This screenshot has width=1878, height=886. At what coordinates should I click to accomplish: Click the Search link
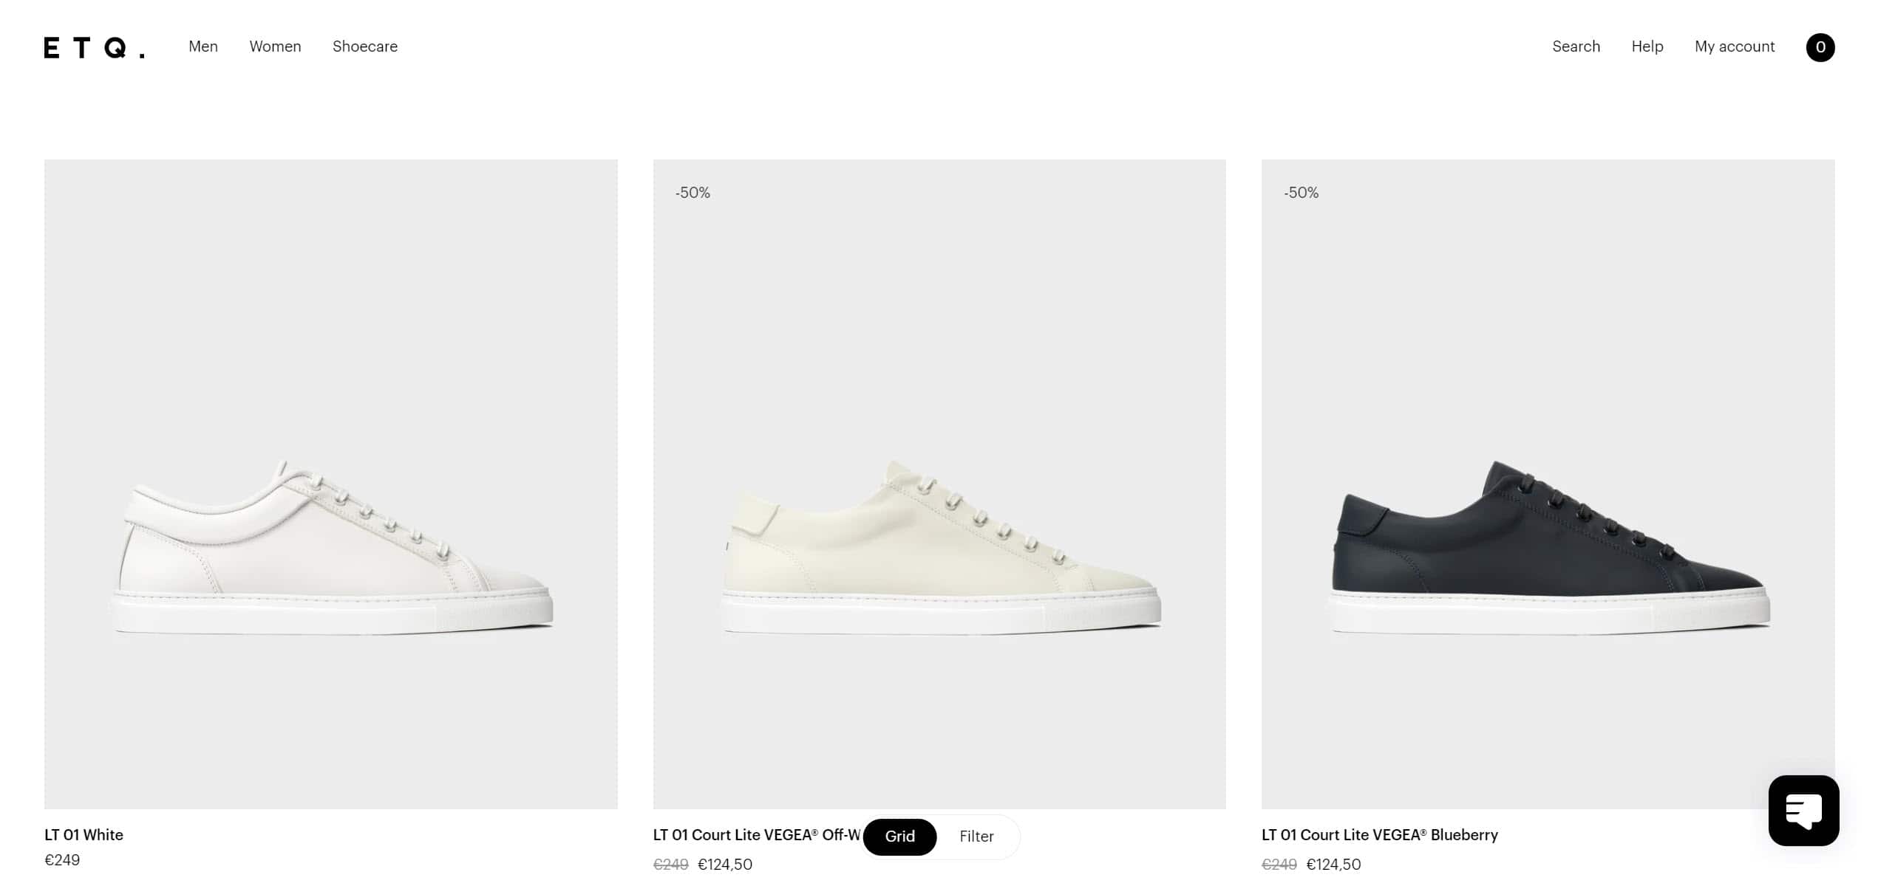[x=1576, y=47]
